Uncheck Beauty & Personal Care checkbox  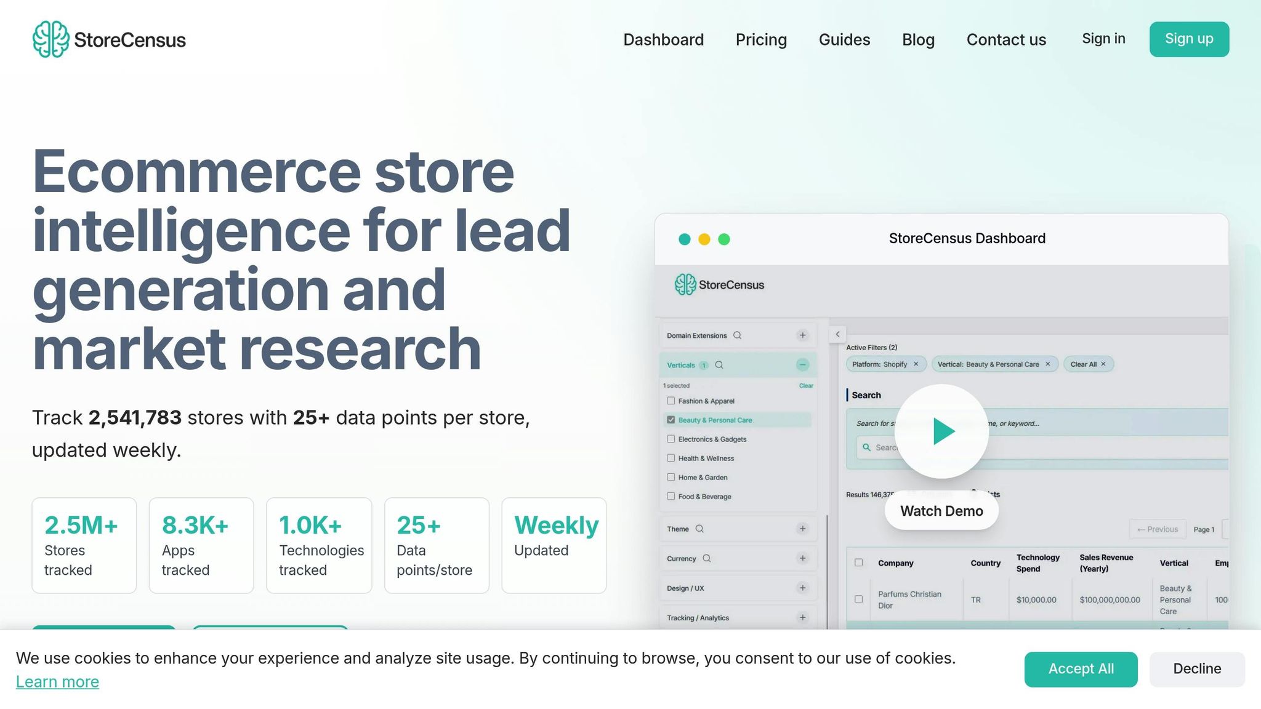(x=671, y=420)
